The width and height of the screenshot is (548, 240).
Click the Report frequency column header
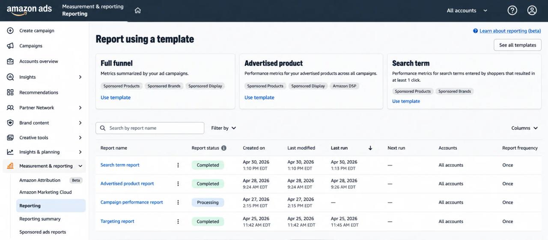click(x=520, y=148)
